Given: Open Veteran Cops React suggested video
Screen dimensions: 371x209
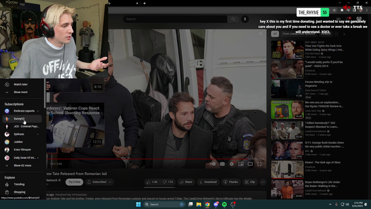Looking at the screenshot, I should coord(75,125).
